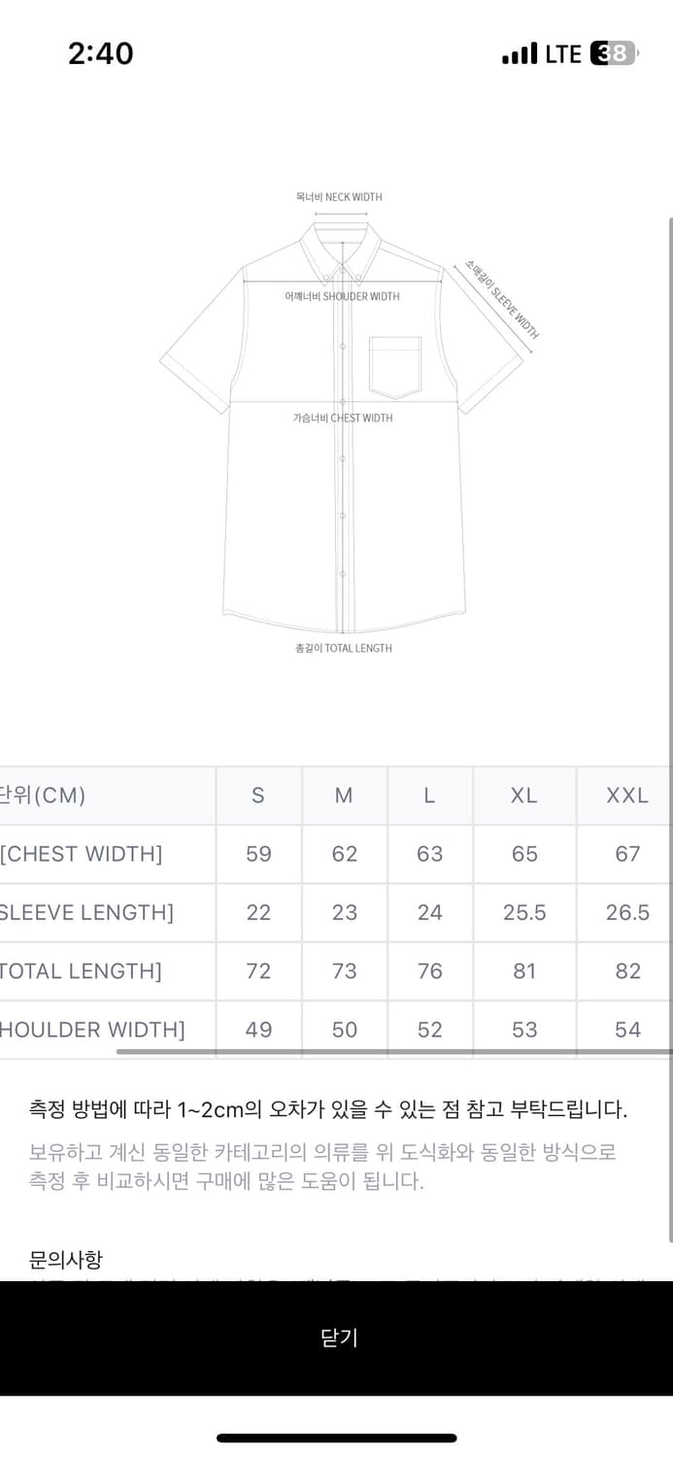Tap the 문의사항 section heading
This screenshot has height=1457, width=673.
tap(66, 1260)
